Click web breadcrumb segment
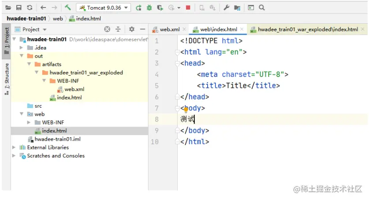This screenshot has height=200, width=369. [x=58, y=18]
